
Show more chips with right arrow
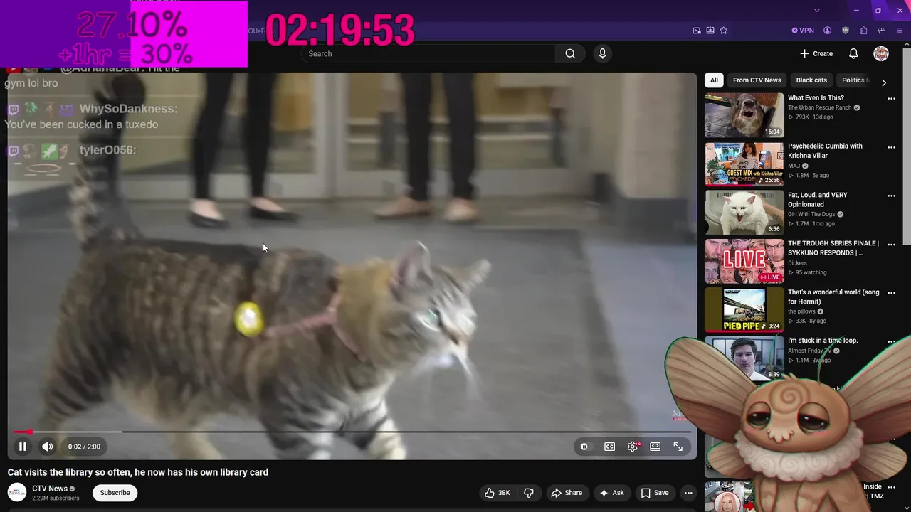tap(884, 82)
